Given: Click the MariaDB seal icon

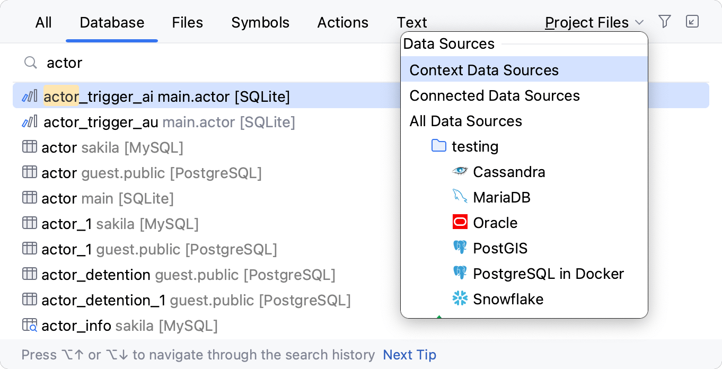Looking at the screenshot, I should [460, 197].
